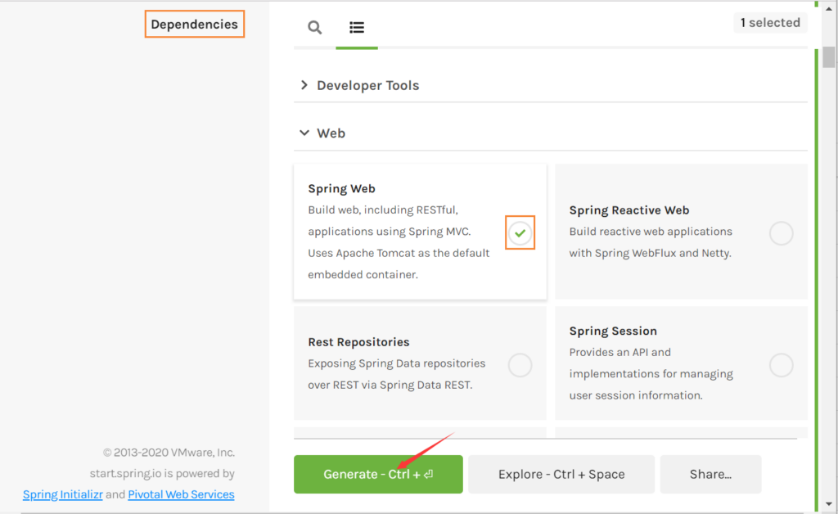This screenshot has width=838, height=514.
Task: Click the Generate project button
Action: (x=378, y=474)
